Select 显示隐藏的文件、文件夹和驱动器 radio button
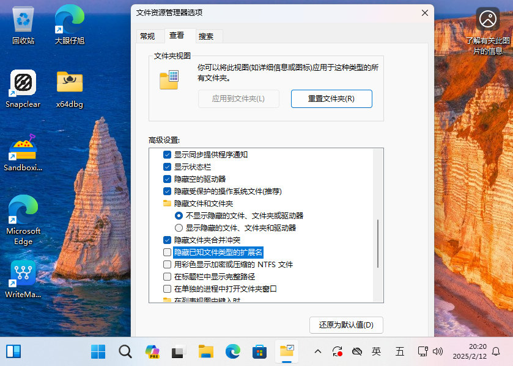Viewport: 513px width, 366px height. [179, 228]
